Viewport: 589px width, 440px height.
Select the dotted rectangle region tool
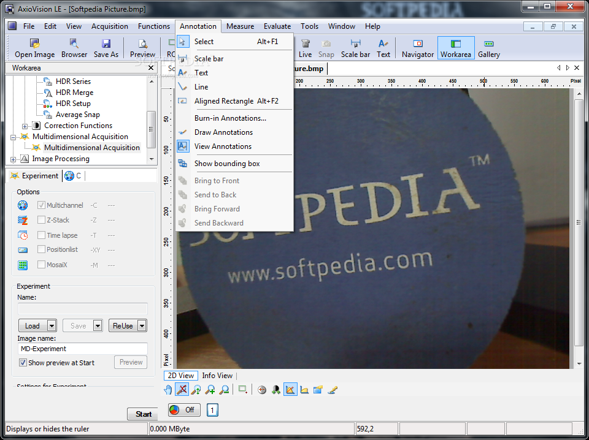coord(243,390)
